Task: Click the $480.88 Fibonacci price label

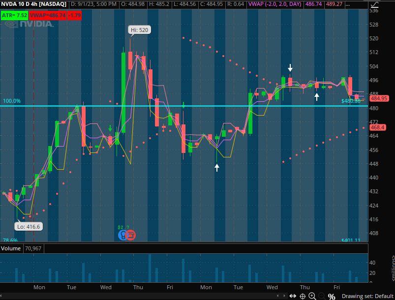Action: [351, 101]
